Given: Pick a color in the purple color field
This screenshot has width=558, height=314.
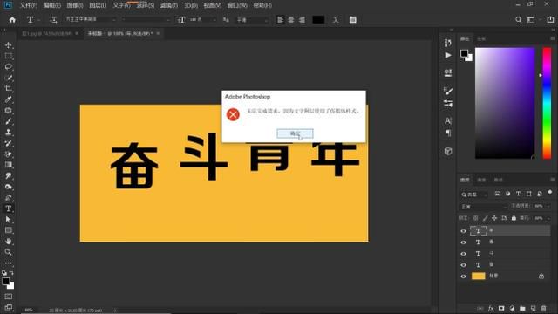Looking at the screenshot, I should pyautogui.click(x=505, y=103).
